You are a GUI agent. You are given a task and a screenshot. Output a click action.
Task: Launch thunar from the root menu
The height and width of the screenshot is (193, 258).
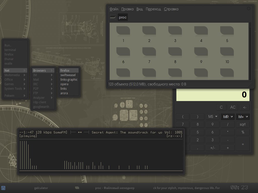pos(15,59)
